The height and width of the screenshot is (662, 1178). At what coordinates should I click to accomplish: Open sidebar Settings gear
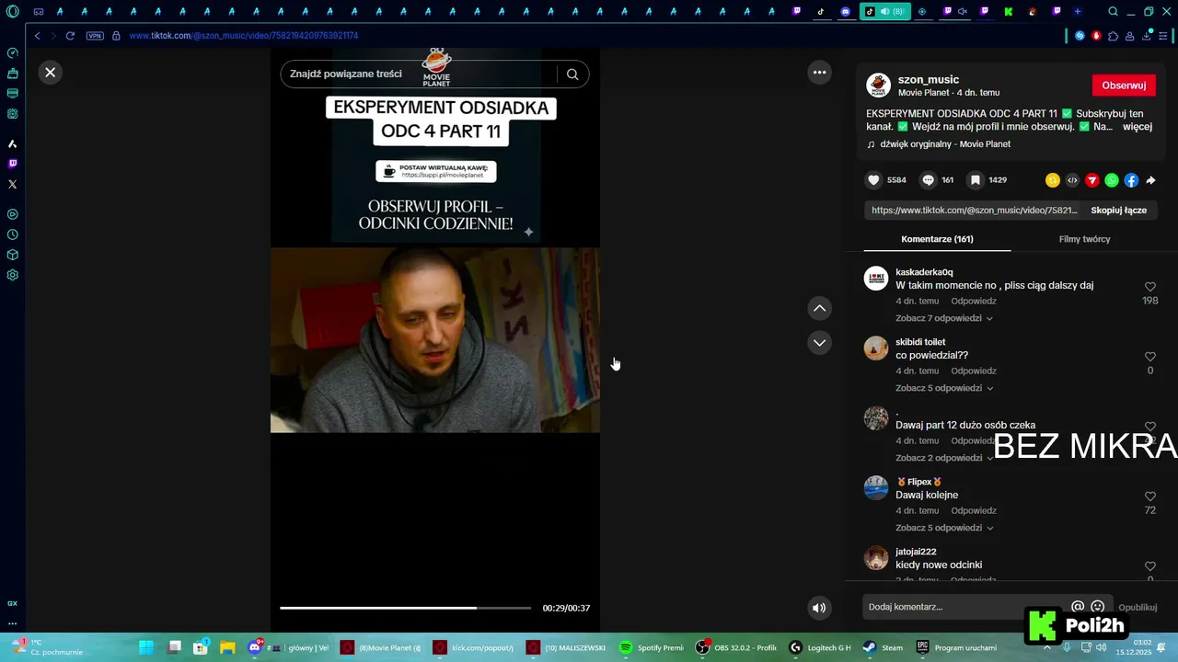[x=13, y=275]
